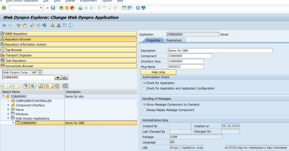Click the Navigation stack icon
Screen dimensions: 289x151
59,25
